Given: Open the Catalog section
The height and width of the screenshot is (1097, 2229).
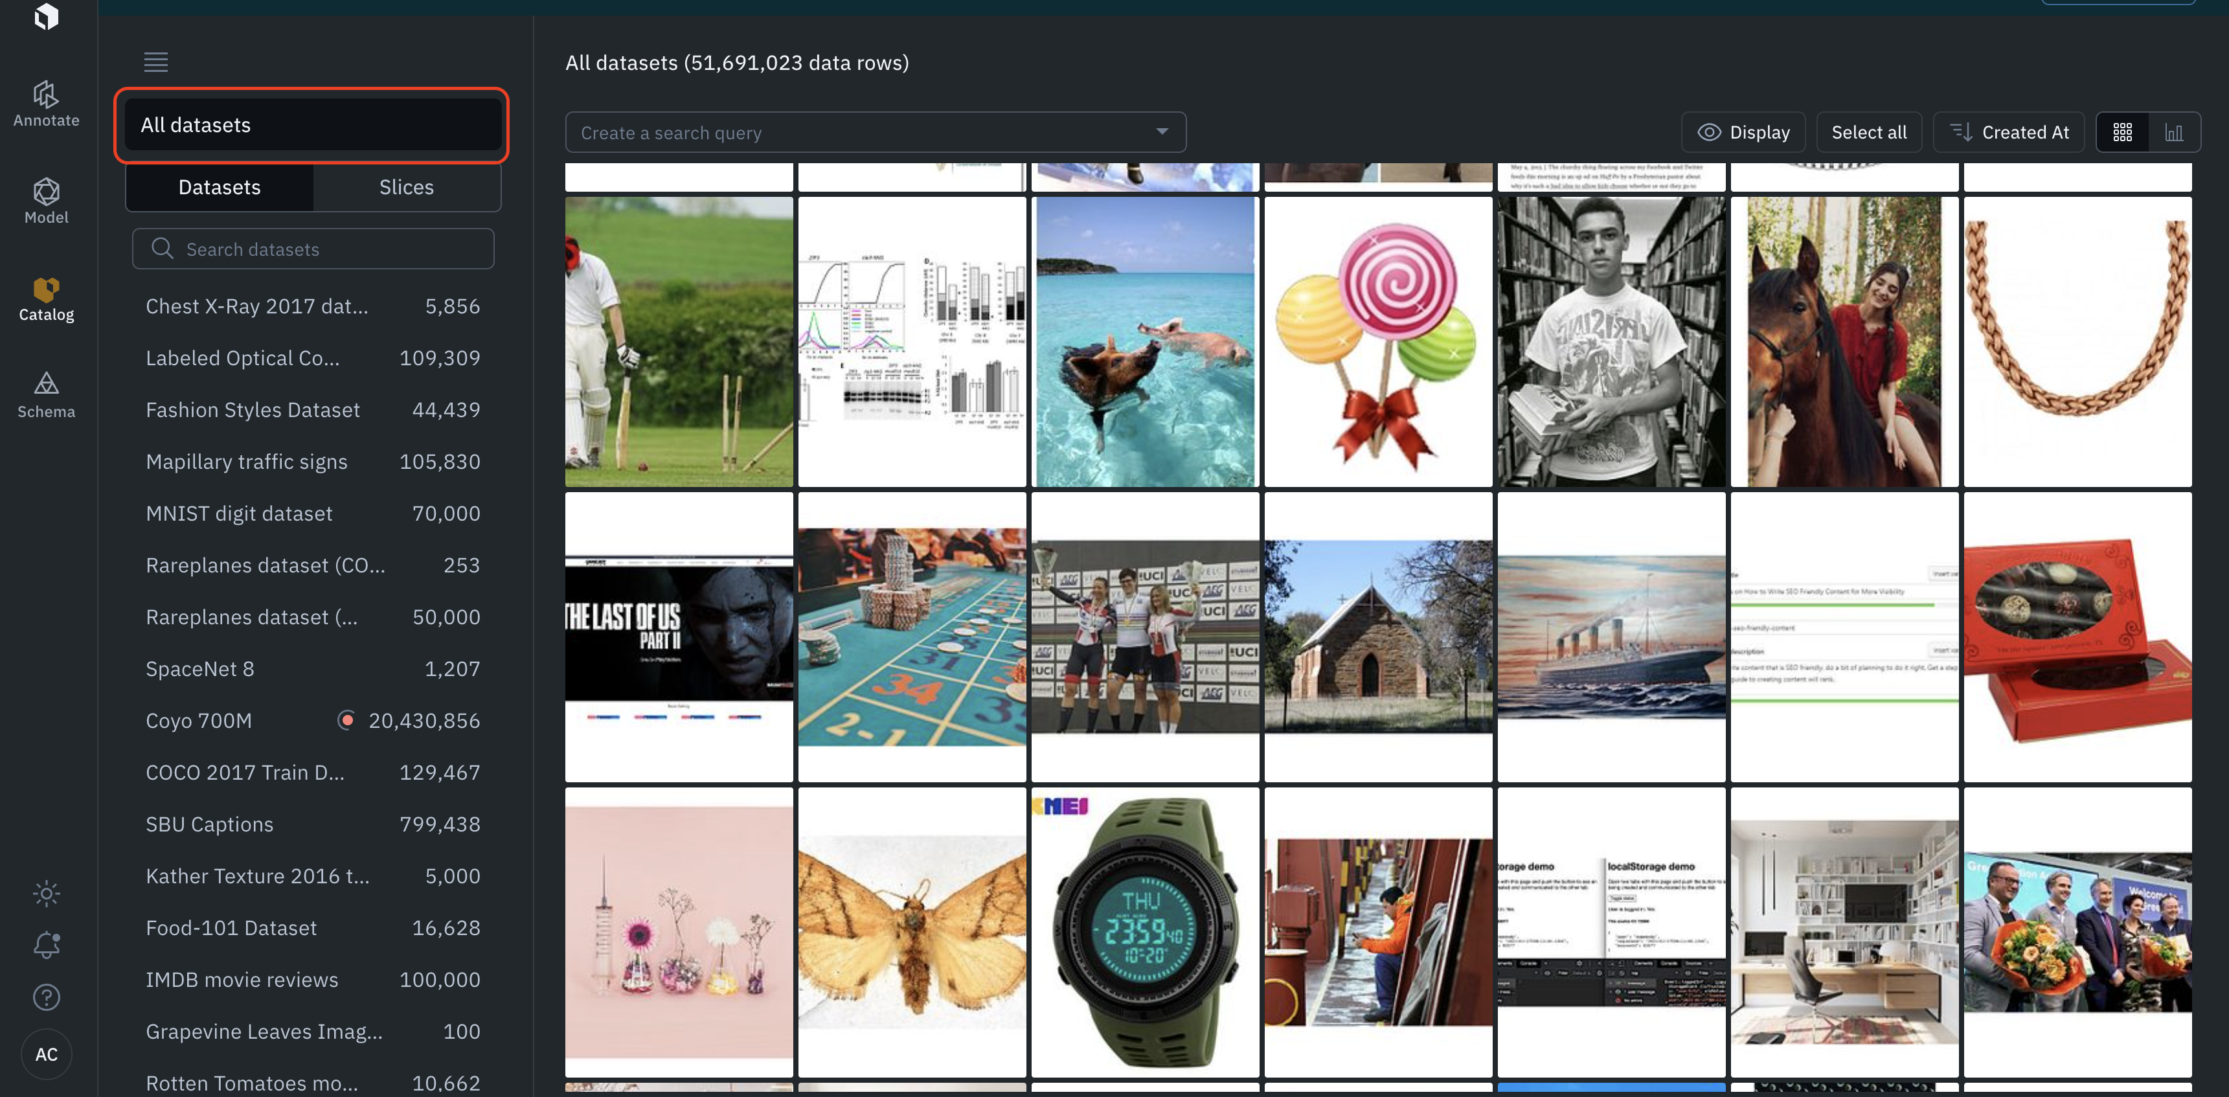Looking at the screenshot, I should [x=46, y=299].
